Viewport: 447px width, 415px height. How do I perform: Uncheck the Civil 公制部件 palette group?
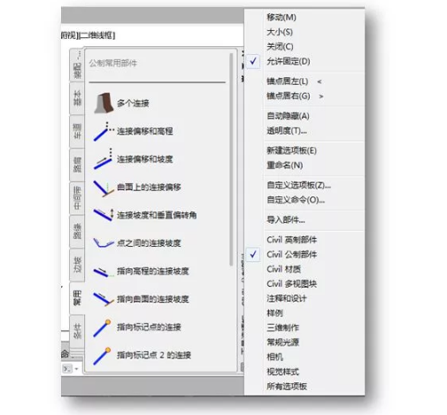[x=253, y=254]
